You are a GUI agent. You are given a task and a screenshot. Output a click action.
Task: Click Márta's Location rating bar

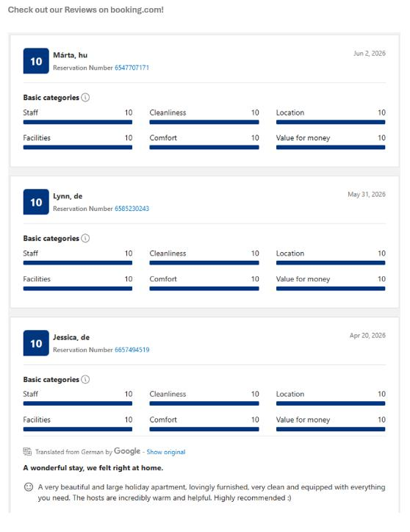331,122
